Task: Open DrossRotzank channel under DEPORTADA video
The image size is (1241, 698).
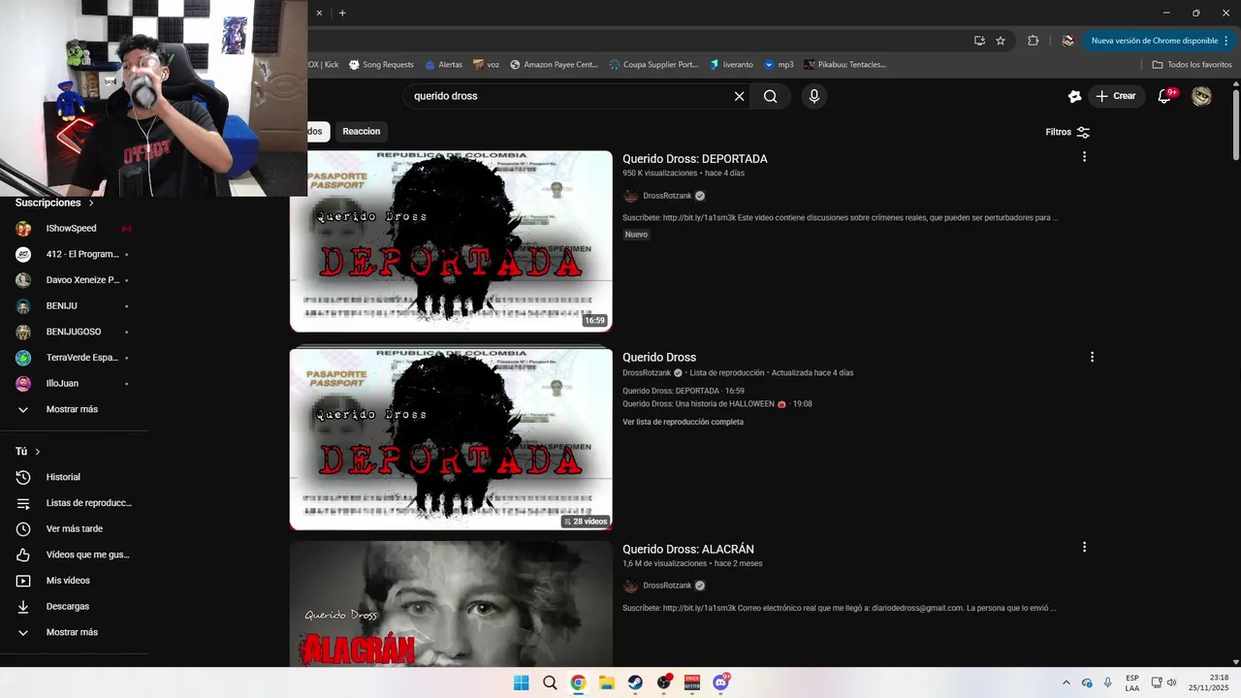Action: (x=667, y=196)
